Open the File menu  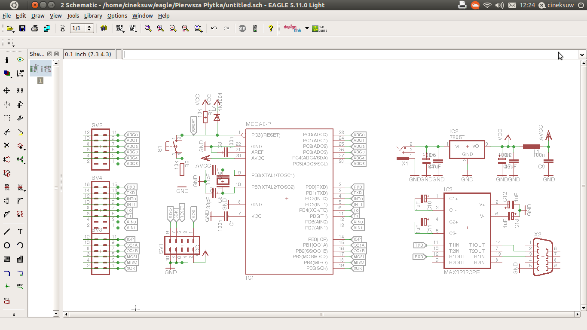(x=6, y=15)
